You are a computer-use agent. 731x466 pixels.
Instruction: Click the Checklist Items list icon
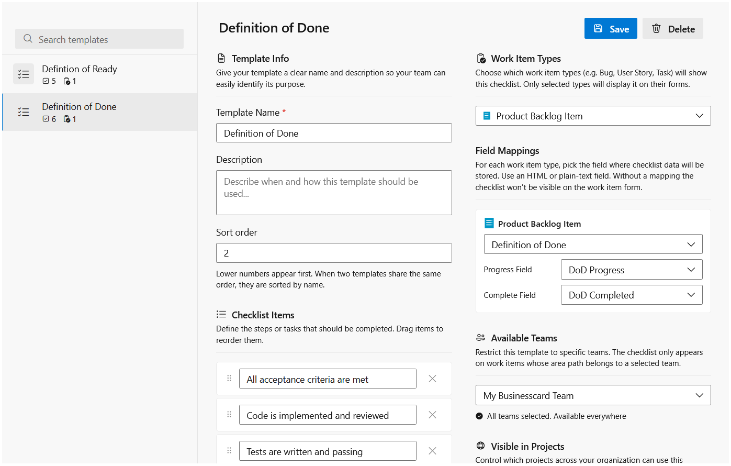pyautogui.click(x=221, y=314)
